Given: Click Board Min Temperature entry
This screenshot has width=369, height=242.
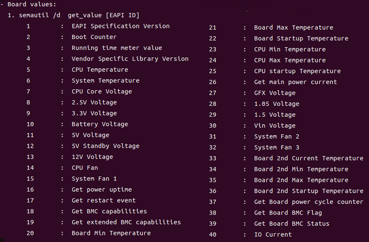Looking at the screenshot, I should point(111,233).
